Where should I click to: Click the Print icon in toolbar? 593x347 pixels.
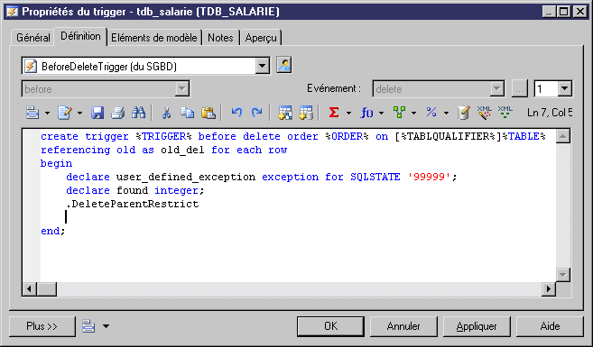point(118,113)
